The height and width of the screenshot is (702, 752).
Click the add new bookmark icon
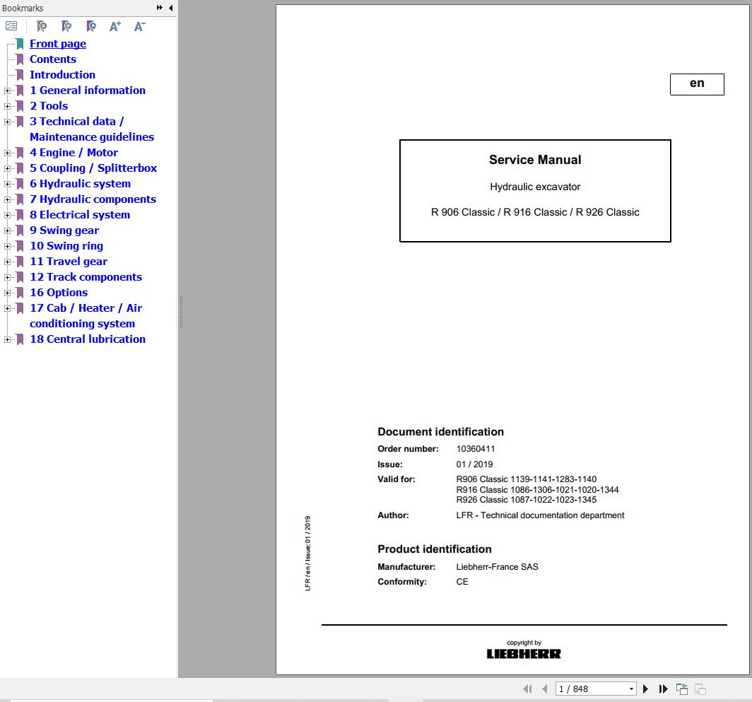pyautogui.click(x=66, y=26)
